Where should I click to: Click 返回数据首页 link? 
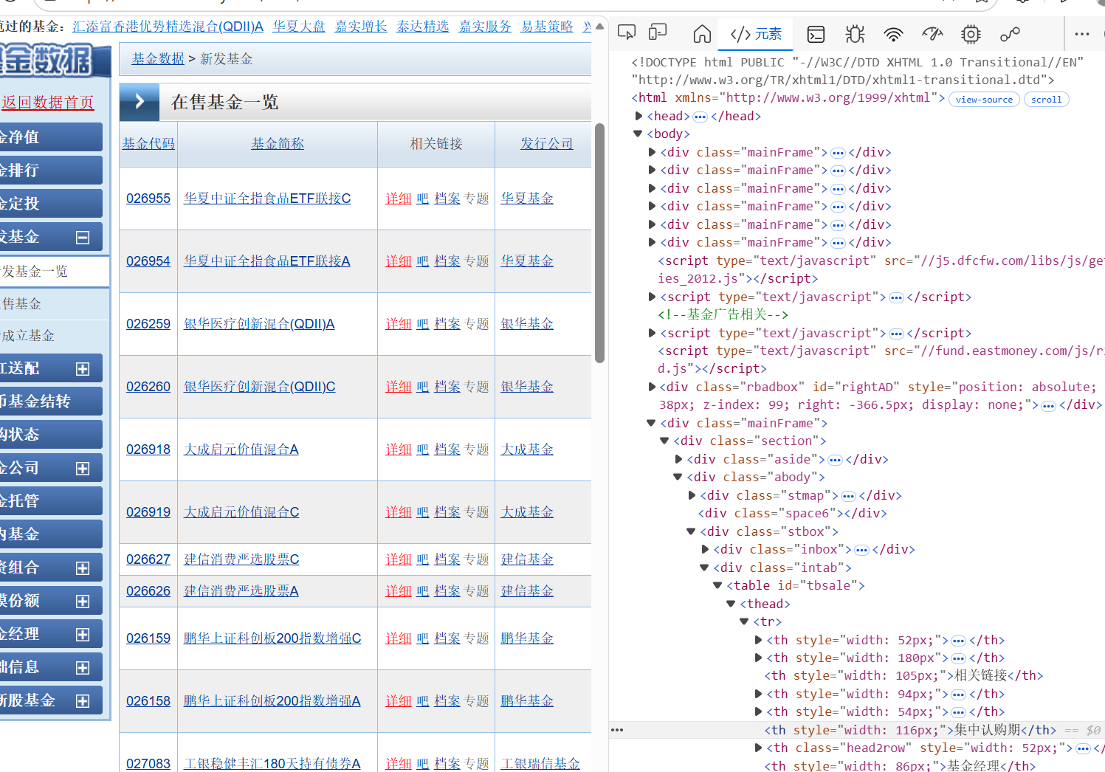(x=48, y=103)
